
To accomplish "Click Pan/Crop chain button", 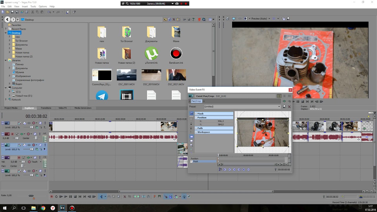I will tap(196, 101).
